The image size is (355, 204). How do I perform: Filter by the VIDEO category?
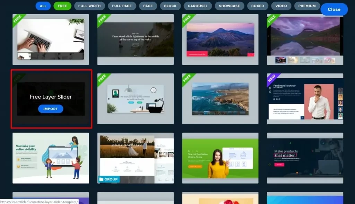[281, 6]
